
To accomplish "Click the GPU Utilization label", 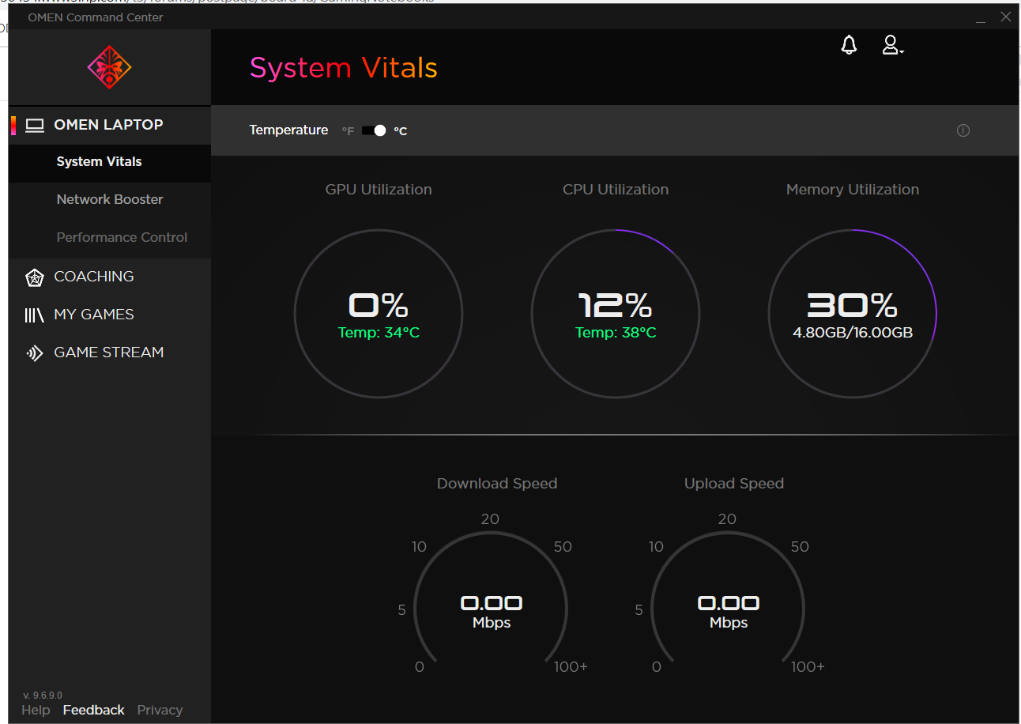I will 379,190.
